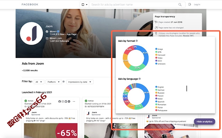
Task: Click the Spanish legend entry
Action: (160, 102)
